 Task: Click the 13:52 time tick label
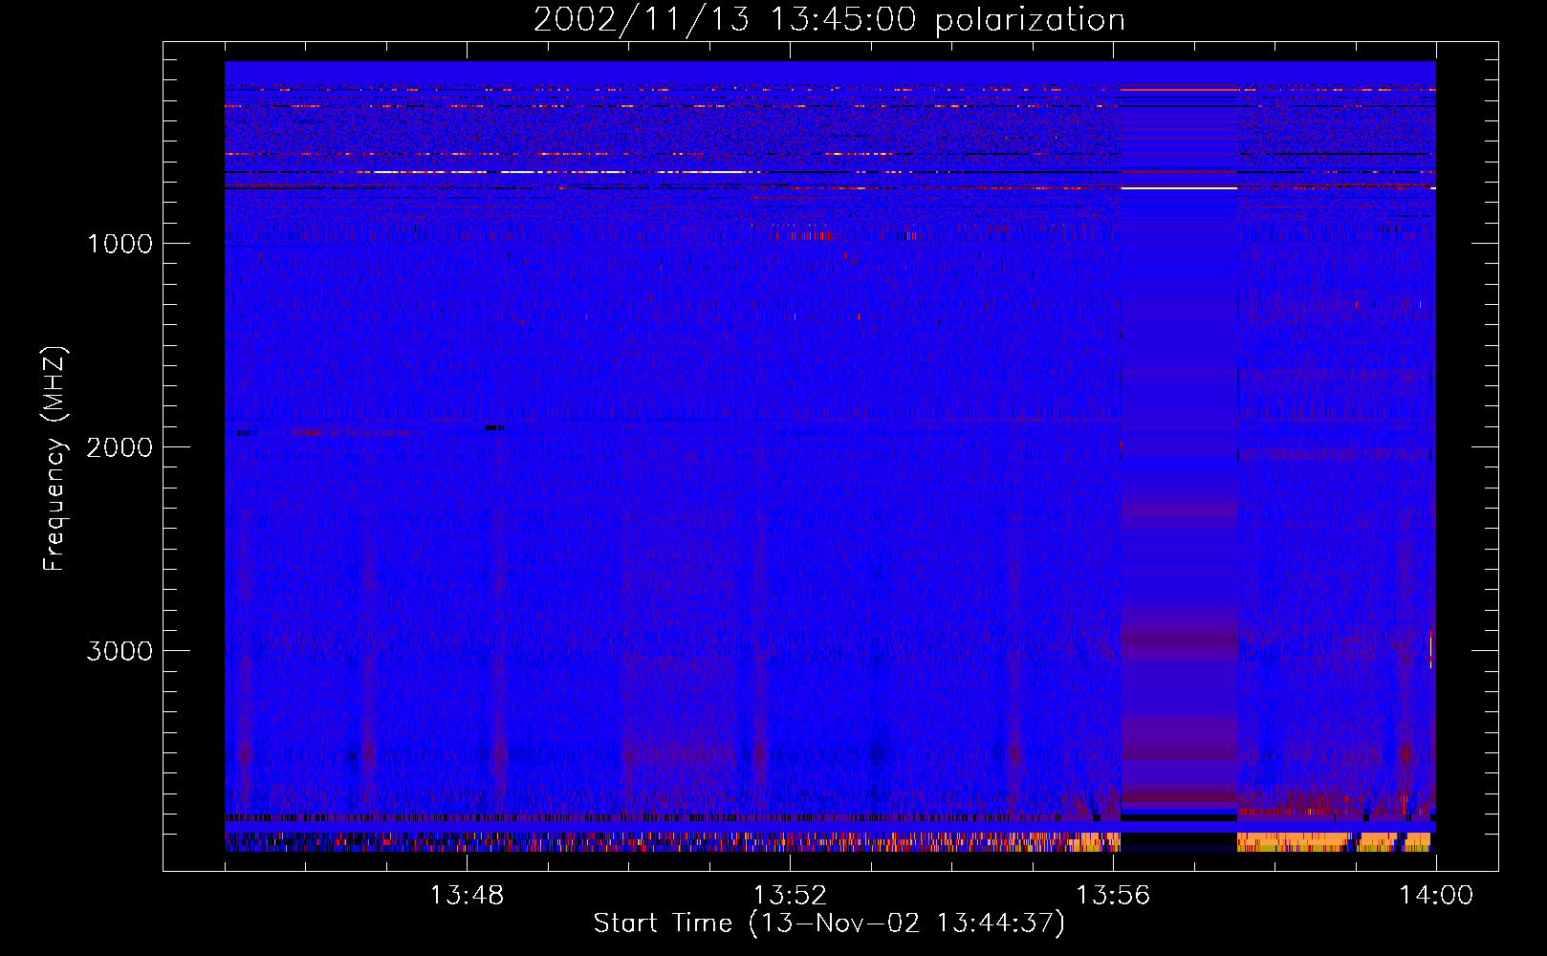pos(790,896)
